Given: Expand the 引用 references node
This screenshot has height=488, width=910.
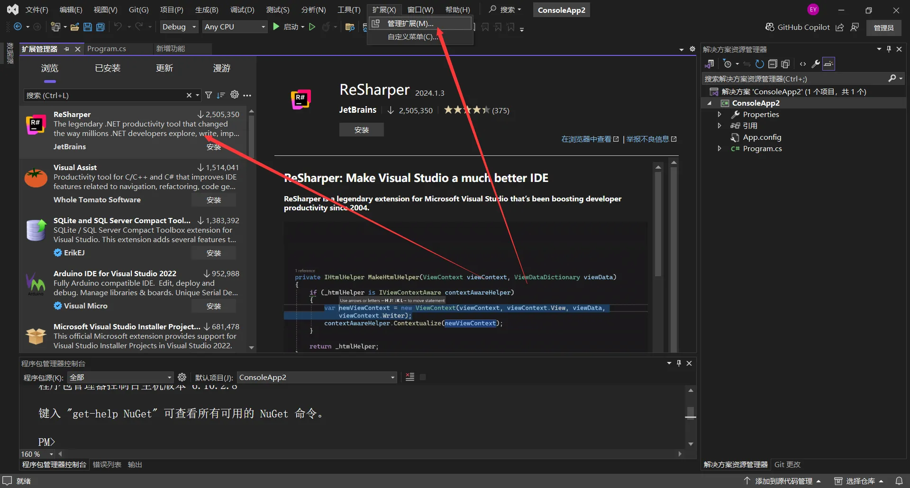Looking at the screenshot, I should pos(719,126).
